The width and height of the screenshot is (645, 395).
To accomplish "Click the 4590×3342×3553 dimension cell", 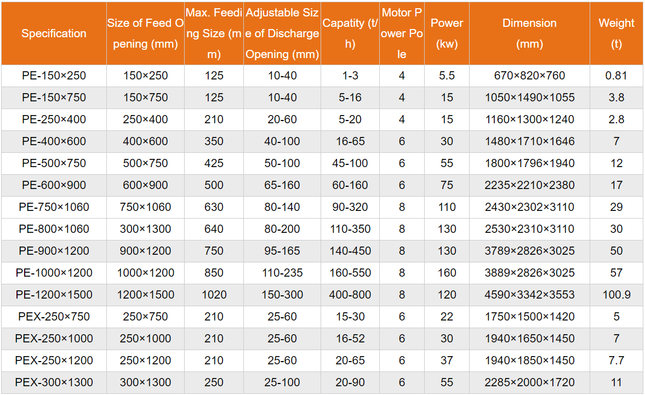I will coord(529,295).
